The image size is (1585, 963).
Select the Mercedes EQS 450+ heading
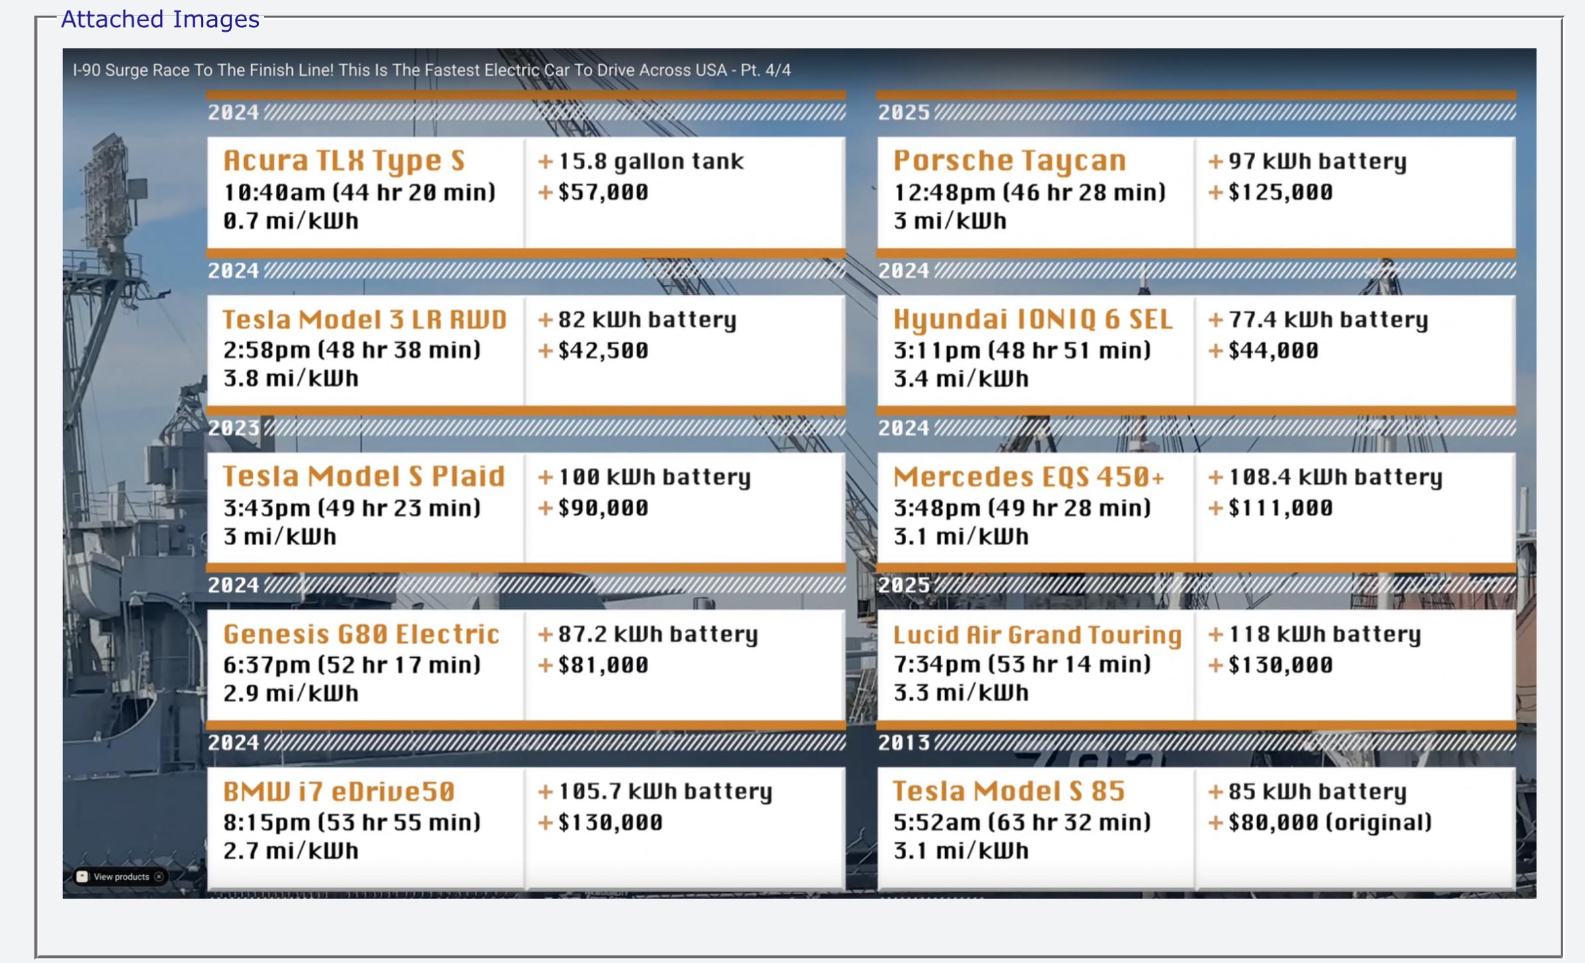1029,477
